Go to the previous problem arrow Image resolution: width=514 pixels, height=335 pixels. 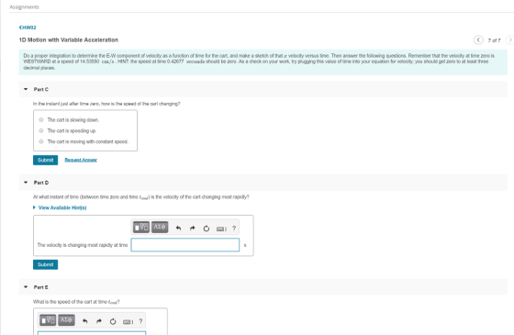pos(478,40)
